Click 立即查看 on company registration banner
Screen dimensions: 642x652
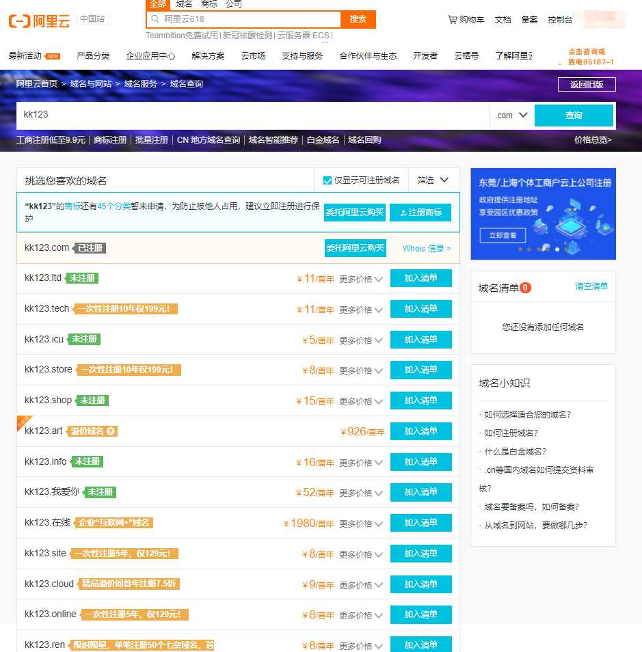(503, 235)
